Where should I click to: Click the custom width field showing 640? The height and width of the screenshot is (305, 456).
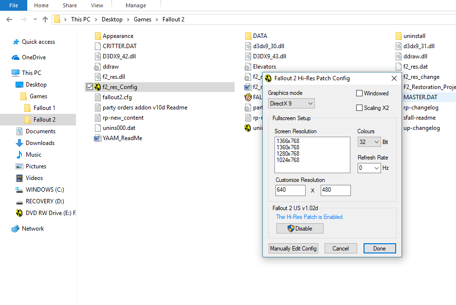click(x=291, y=191)
